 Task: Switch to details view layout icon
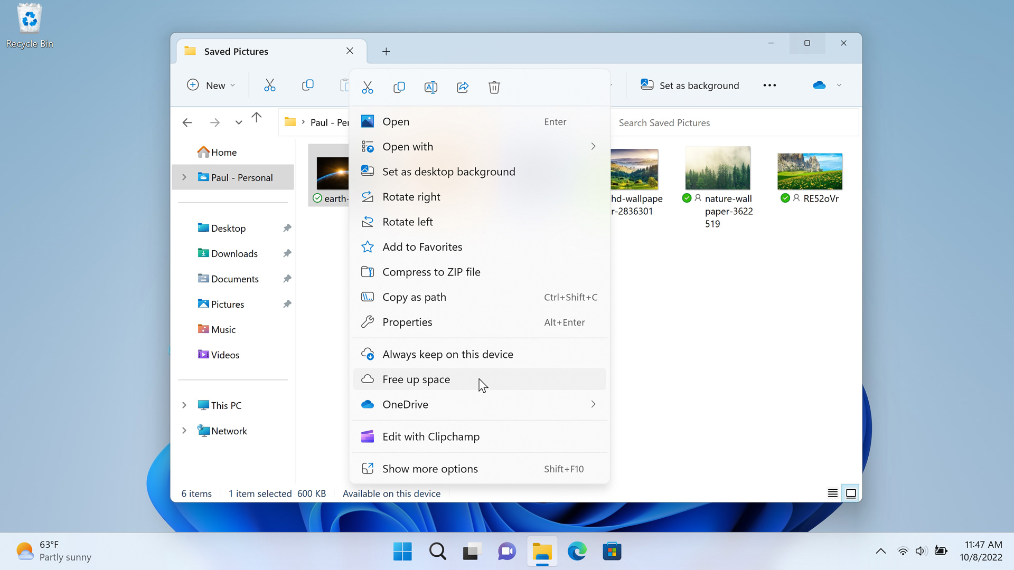[x=832, y=493]
